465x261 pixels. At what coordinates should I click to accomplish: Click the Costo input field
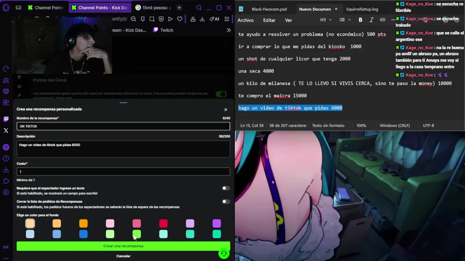pos(123,171)
